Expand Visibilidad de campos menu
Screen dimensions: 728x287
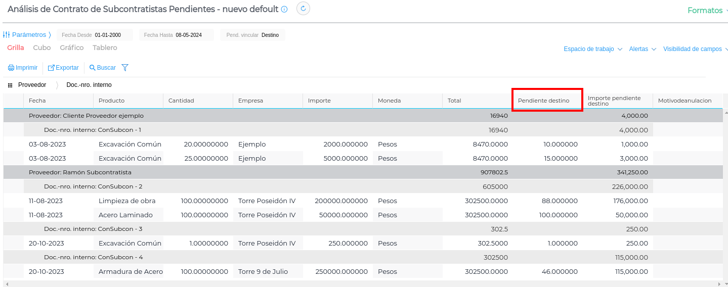pyautogui.click(x=695, y=49)
